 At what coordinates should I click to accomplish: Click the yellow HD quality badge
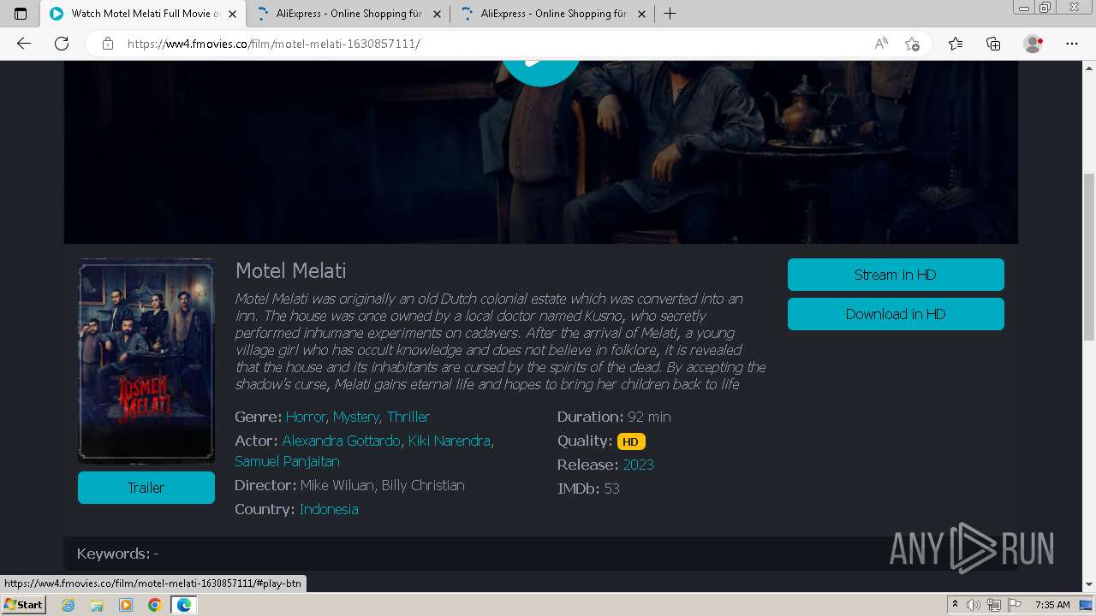click(631, 441)
